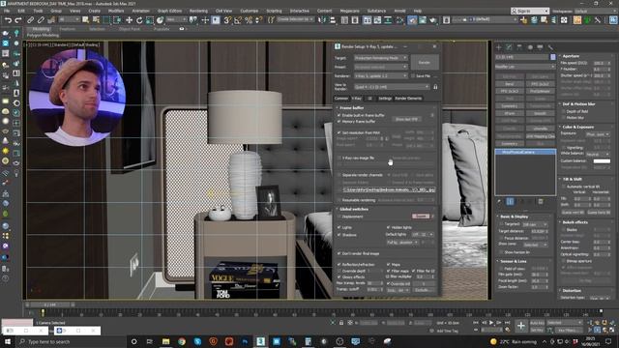
Task: Toggle Displacement checkbox in Global switches
Action: [339, 217]
